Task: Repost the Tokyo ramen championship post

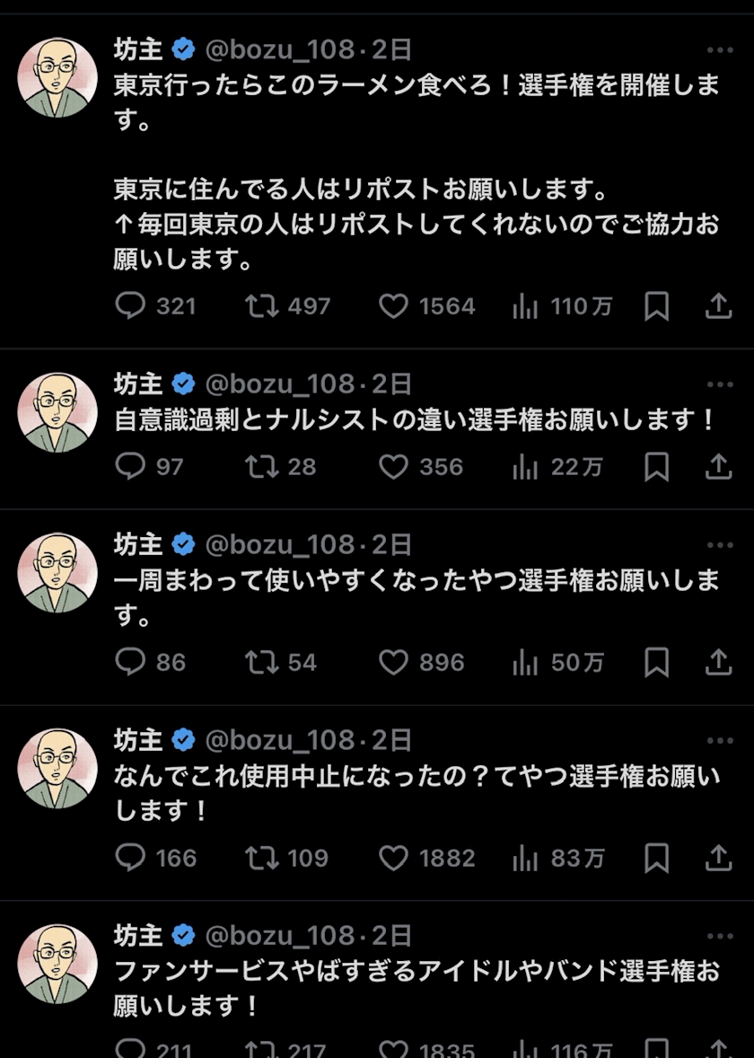Action: point(262,307)
